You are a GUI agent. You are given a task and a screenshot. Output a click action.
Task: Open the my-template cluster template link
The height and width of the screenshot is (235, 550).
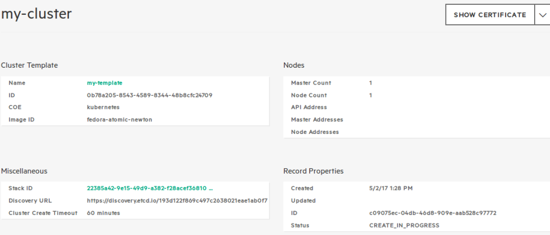(x=105, y=83)
